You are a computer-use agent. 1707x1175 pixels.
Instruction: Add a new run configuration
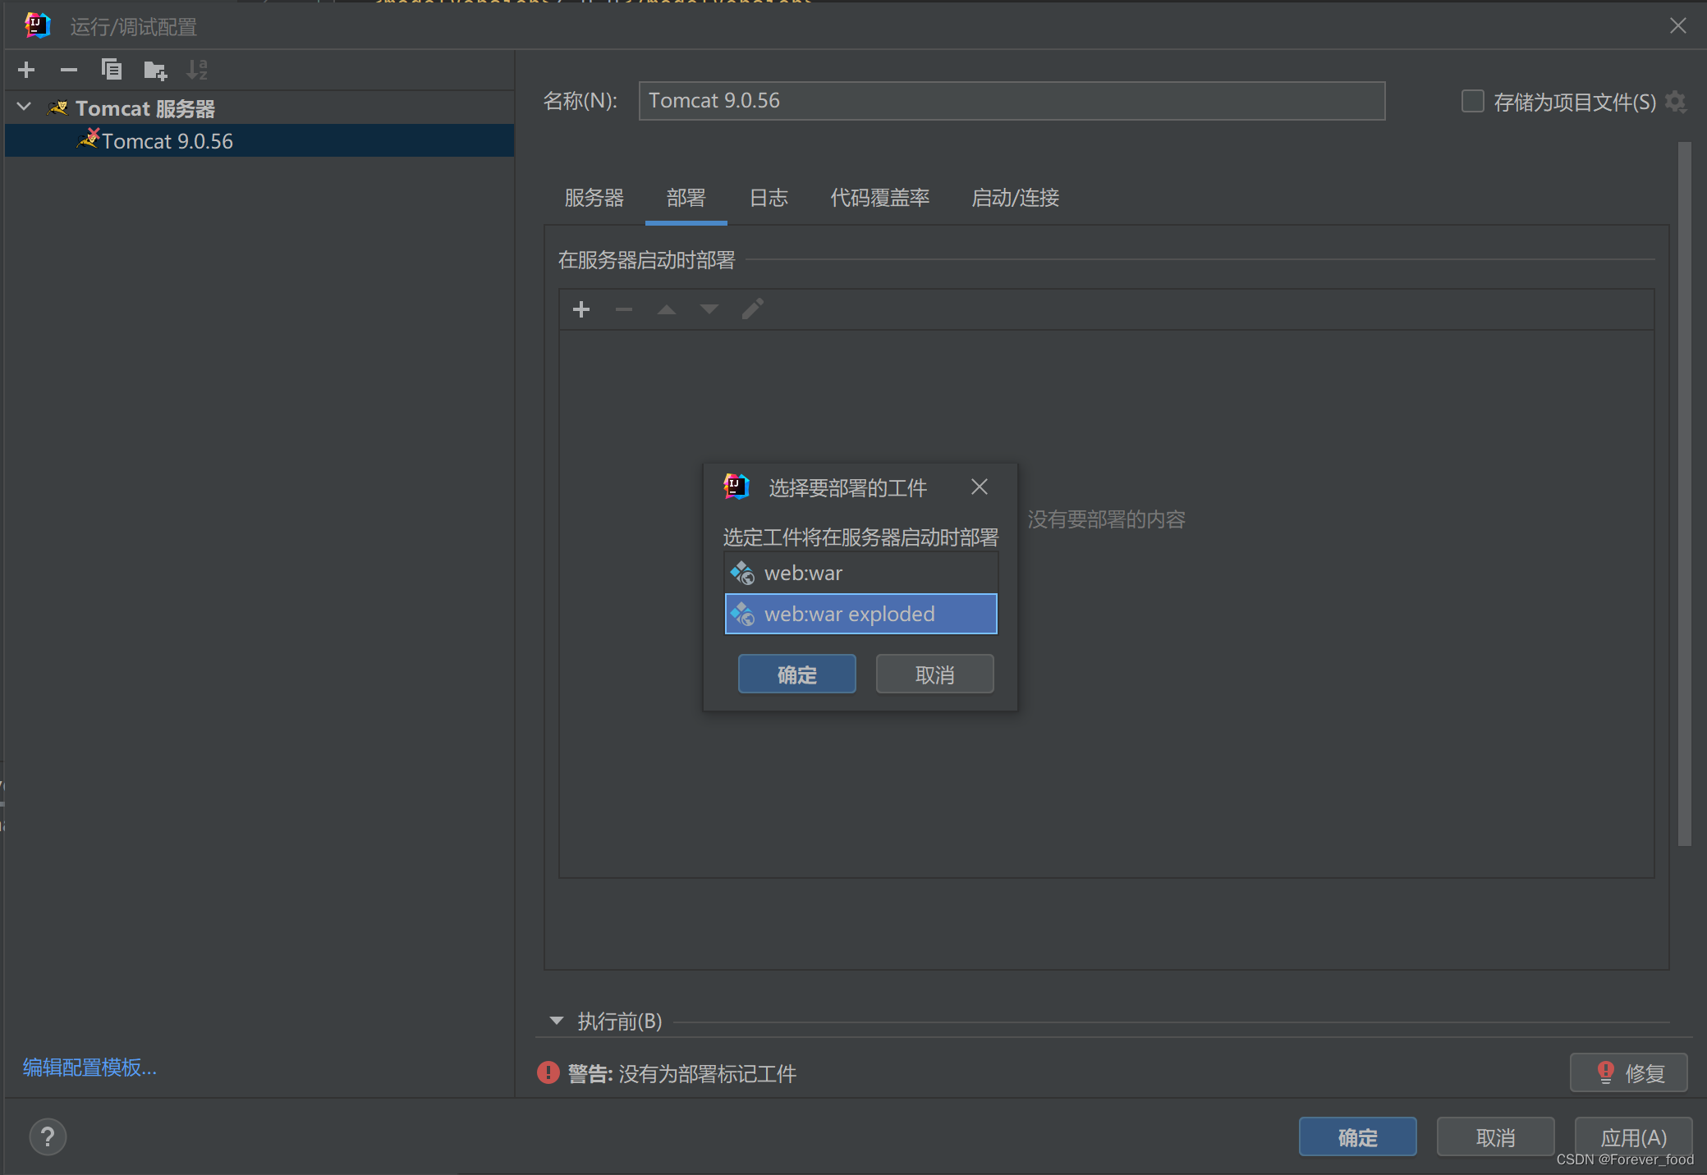click(26, 70)
